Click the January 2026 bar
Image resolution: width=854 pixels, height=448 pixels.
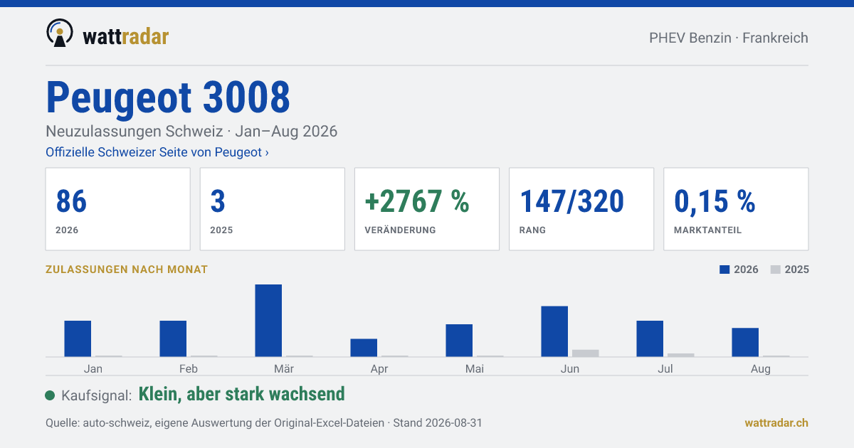tap(78, 338)
